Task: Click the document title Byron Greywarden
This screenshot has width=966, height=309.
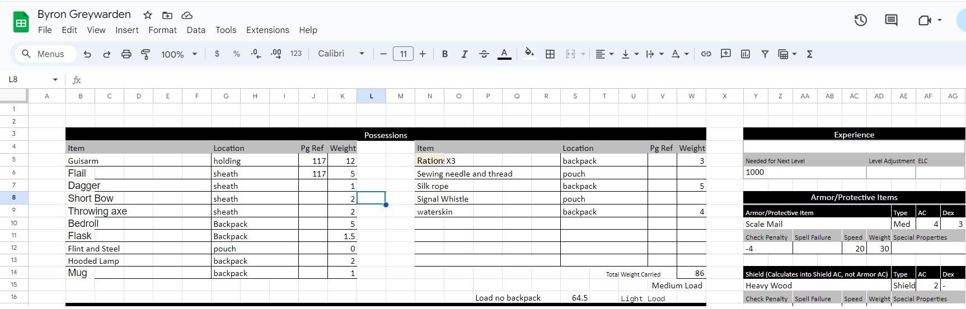Action: click(84, 15)
